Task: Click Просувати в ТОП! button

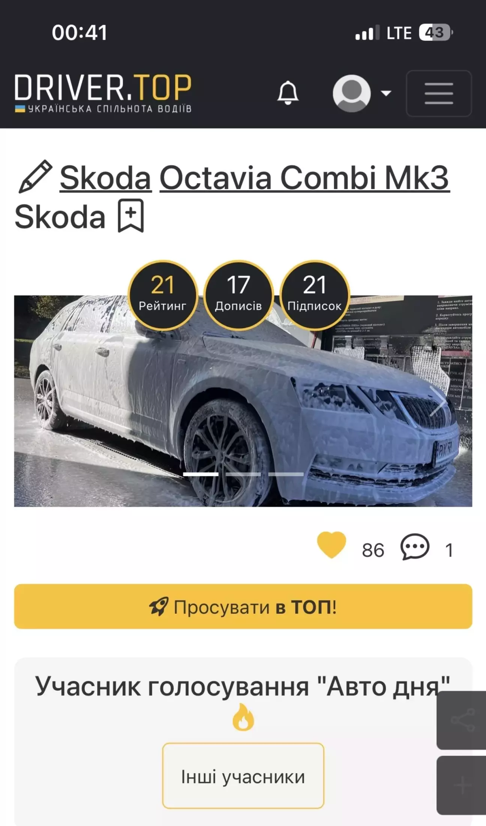Action: pos(243,606)
